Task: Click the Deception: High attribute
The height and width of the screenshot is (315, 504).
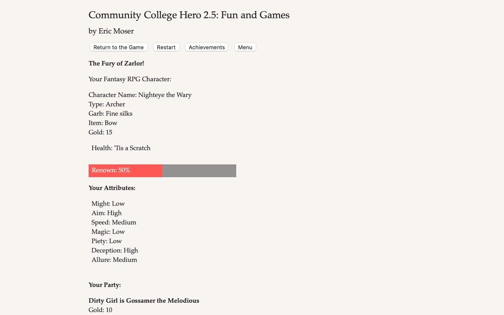Action: tap(115, 250)
